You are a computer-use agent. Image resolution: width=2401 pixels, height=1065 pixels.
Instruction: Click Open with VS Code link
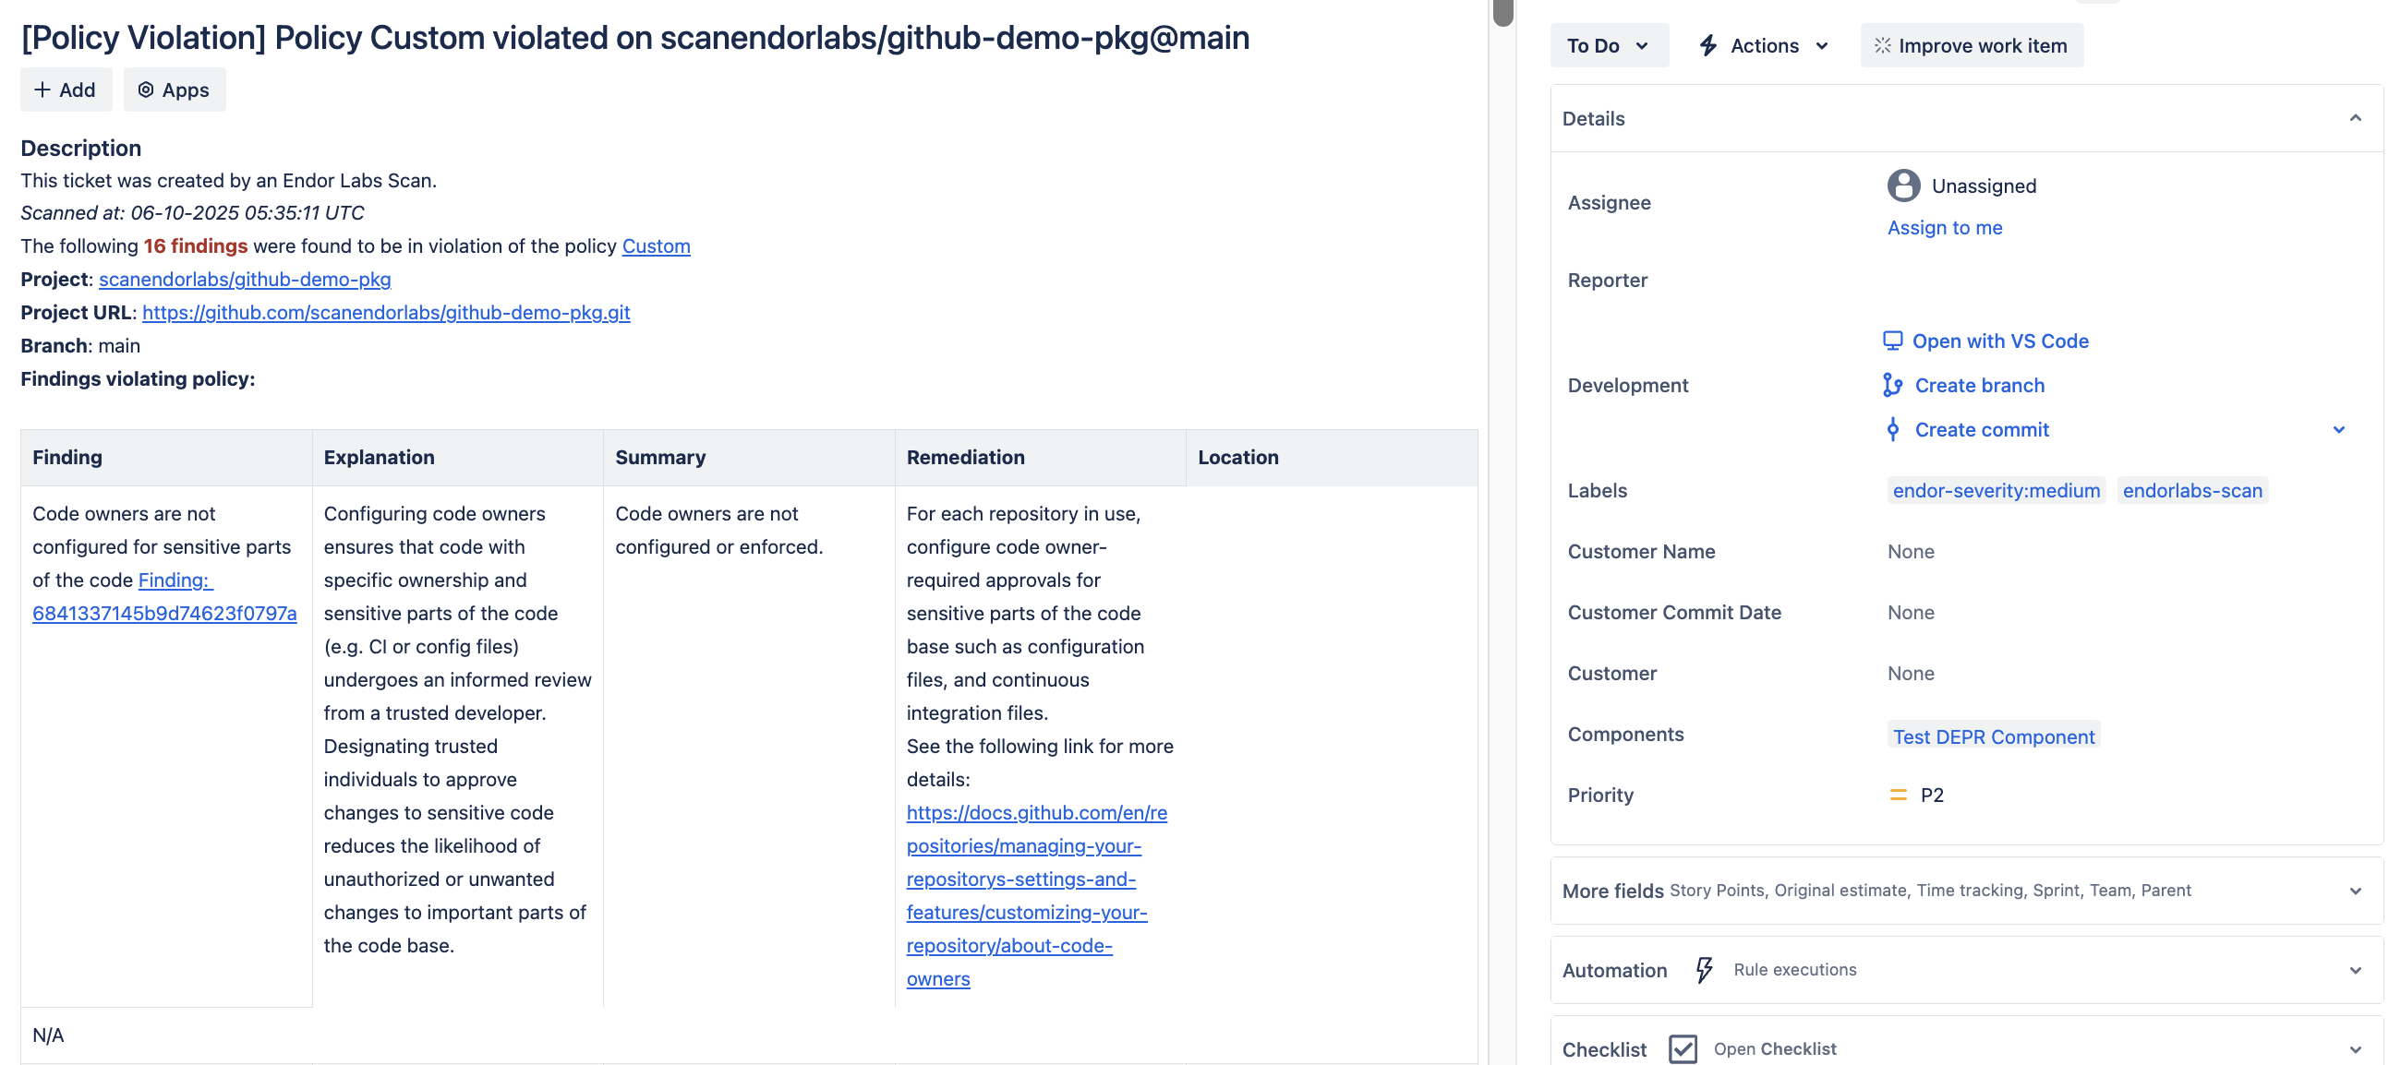pos(2000,341)
